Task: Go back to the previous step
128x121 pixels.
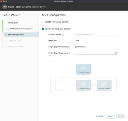Action: pyautogui.click(x=110, y=116)
